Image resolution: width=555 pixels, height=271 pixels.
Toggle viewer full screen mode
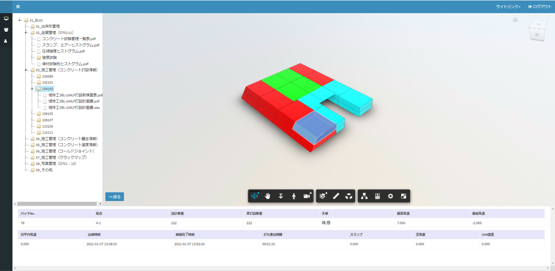coord(404,196)
